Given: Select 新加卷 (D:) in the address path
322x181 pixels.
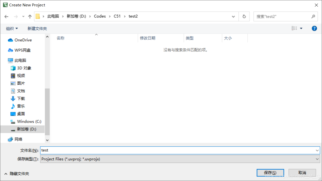Looking at the screenshot, I should 76,16.
